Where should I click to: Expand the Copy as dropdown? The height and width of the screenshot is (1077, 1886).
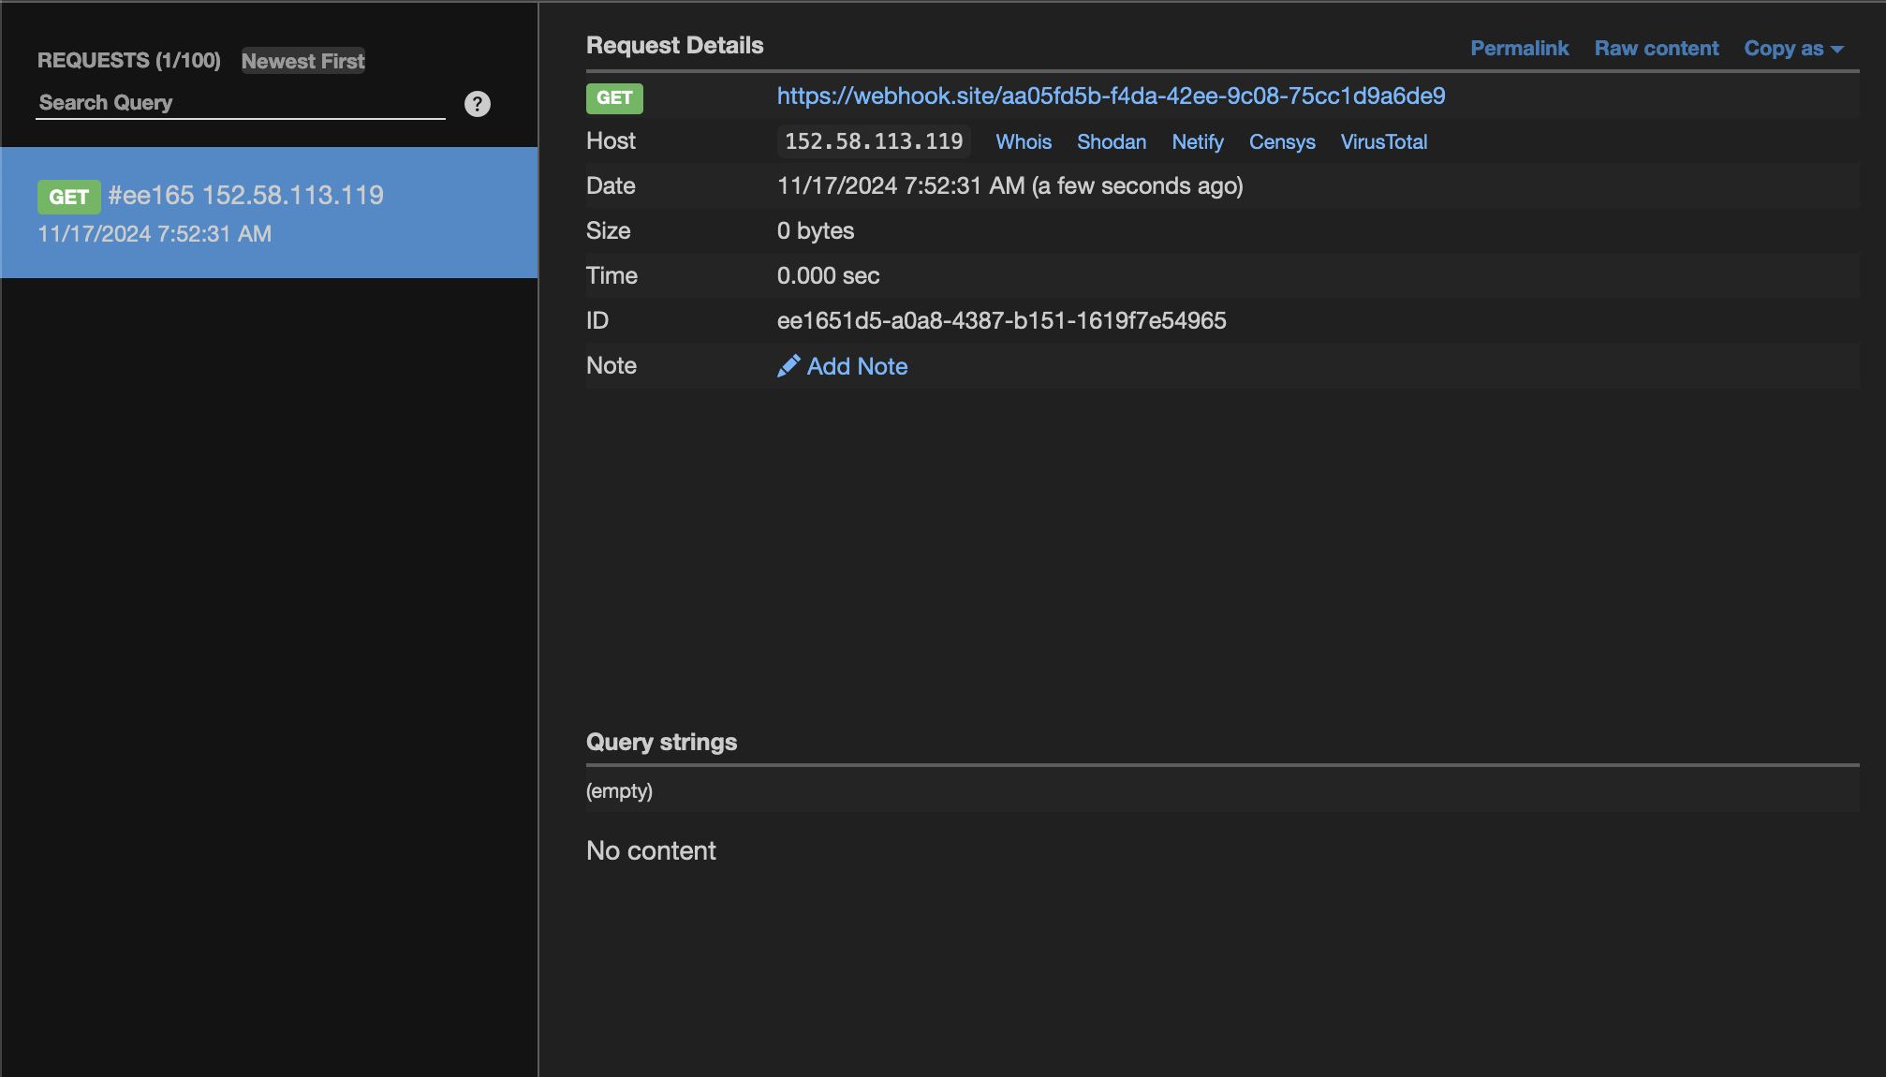1793,49
